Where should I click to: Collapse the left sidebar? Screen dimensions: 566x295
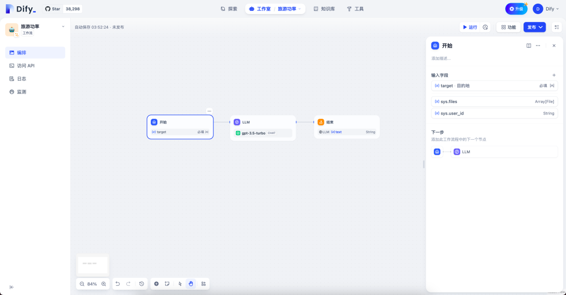[12, 287]
